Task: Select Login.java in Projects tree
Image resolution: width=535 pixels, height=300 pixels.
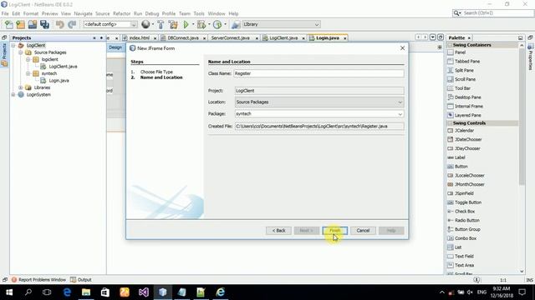Action: (59, 81)
